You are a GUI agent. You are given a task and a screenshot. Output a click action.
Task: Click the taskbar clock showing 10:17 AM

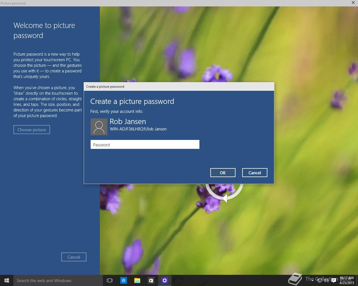347,280
